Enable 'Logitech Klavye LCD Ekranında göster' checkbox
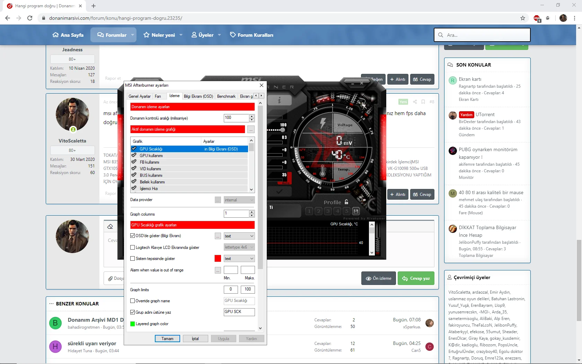The image size is (582, 364). 132,248
